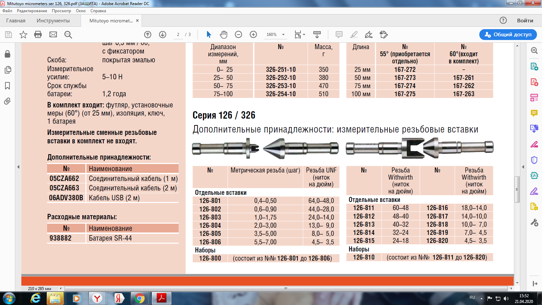Open the 160% zoom level dropdown

pyautogui.click(x=283, y=35)
